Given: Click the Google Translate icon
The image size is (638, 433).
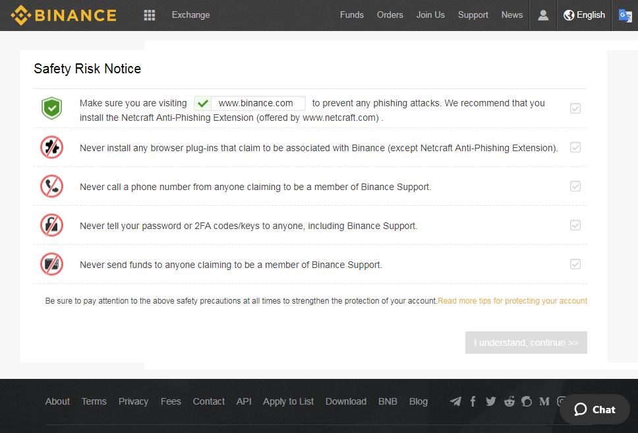Looking at the screenshot, I should click(625, 15).
